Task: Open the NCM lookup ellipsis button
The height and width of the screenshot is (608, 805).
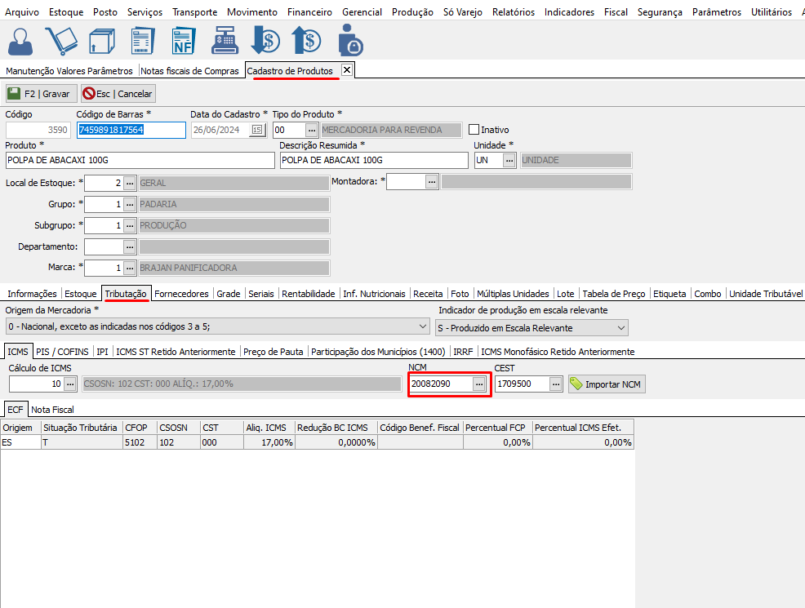Action: point(480,384)
